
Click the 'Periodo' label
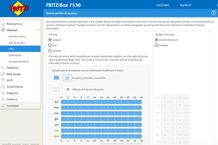coord(53,35)
